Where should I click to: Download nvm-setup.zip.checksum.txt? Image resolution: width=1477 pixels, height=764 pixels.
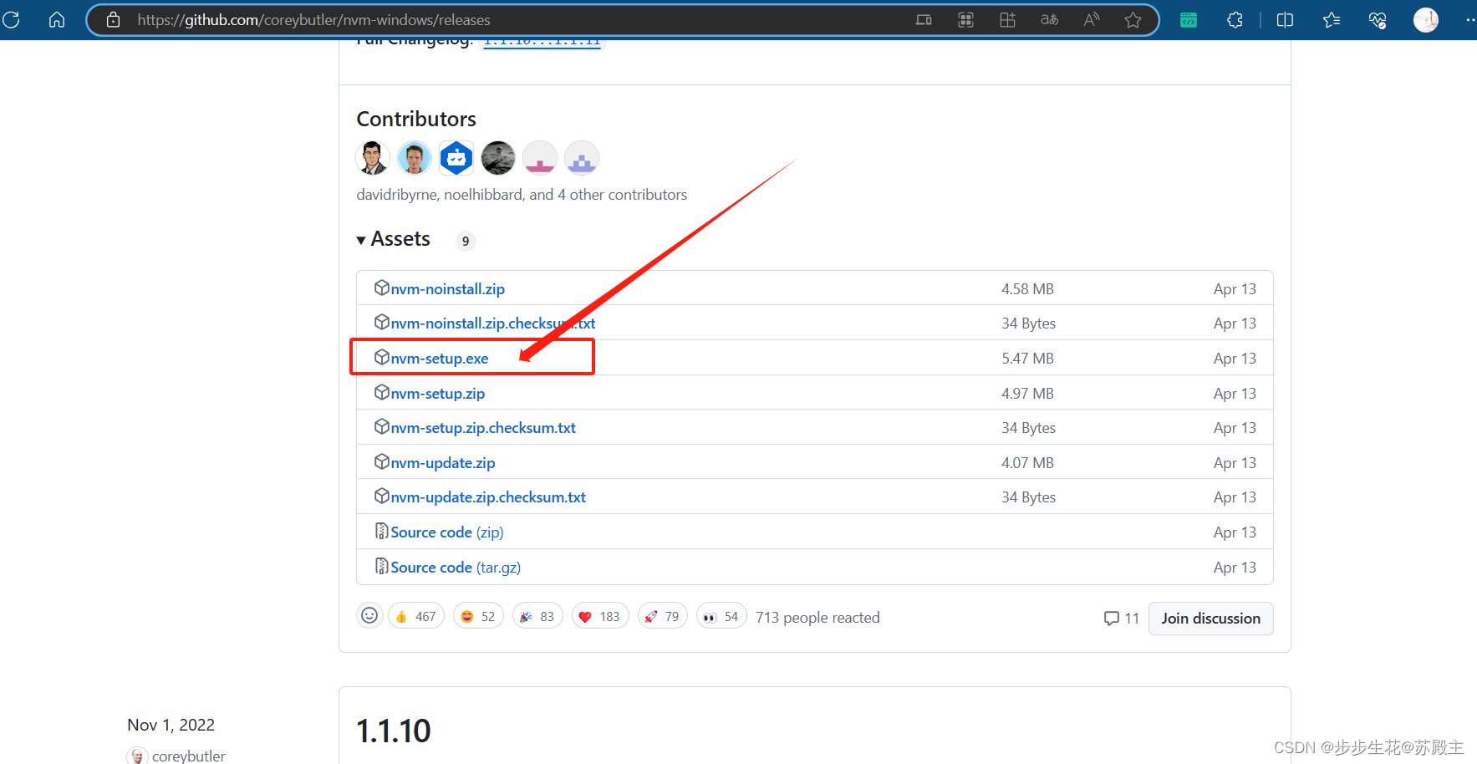483,428
